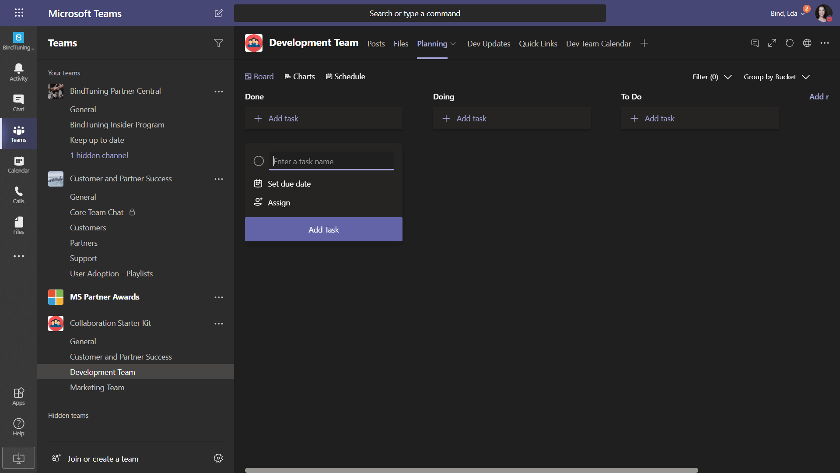This screenshot has height=473, width=840.
Task: Set due date for new task
Action: 282,184
